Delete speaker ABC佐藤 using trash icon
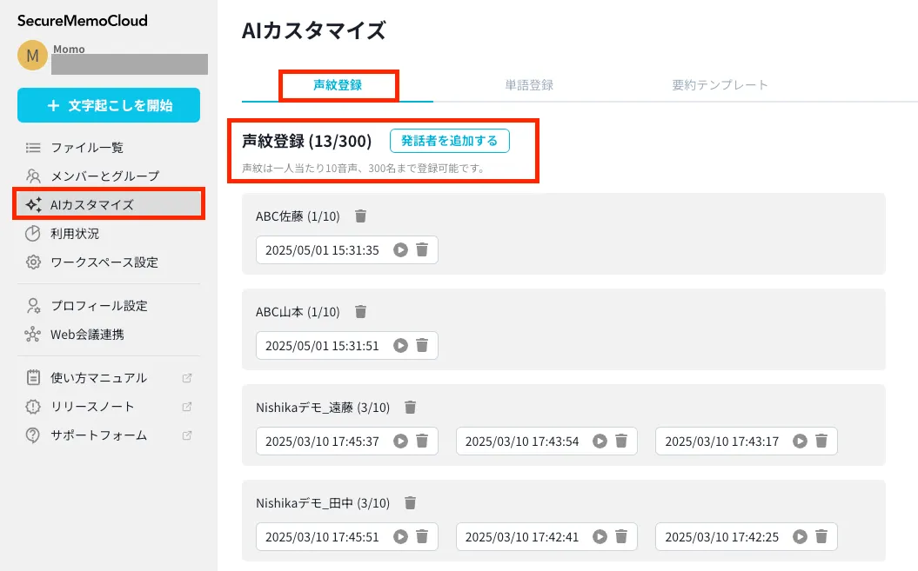 tap(361, 216)
